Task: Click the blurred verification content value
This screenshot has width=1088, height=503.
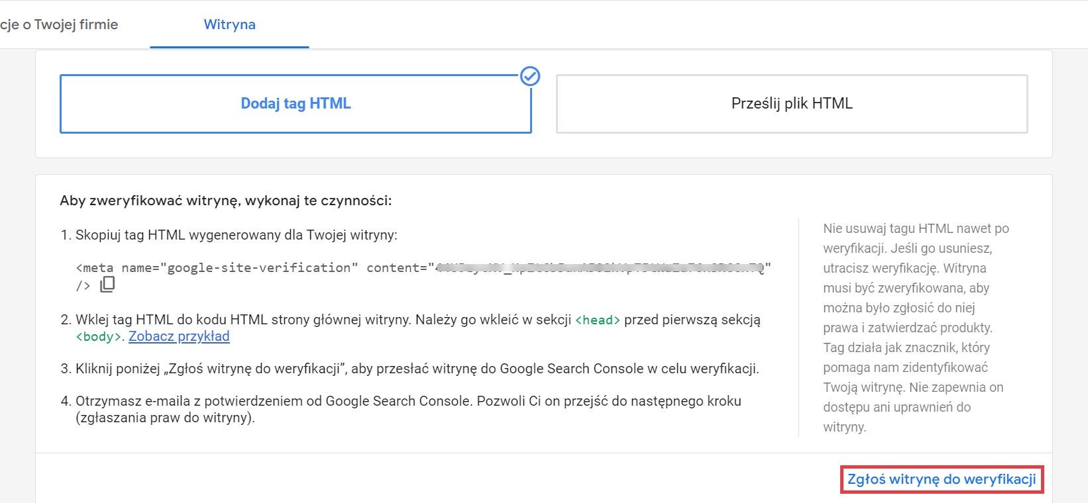Action: coord(600,268)
